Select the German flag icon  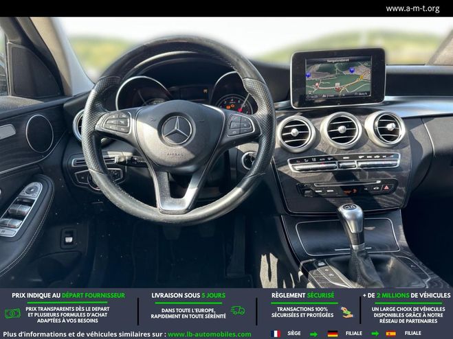pos(333,334)
